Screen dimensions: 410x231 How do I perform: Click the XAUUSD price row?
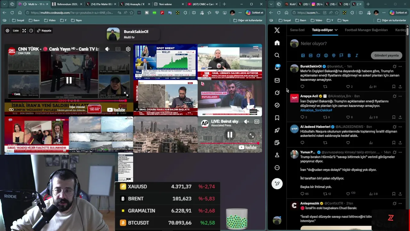pos(168,186)
